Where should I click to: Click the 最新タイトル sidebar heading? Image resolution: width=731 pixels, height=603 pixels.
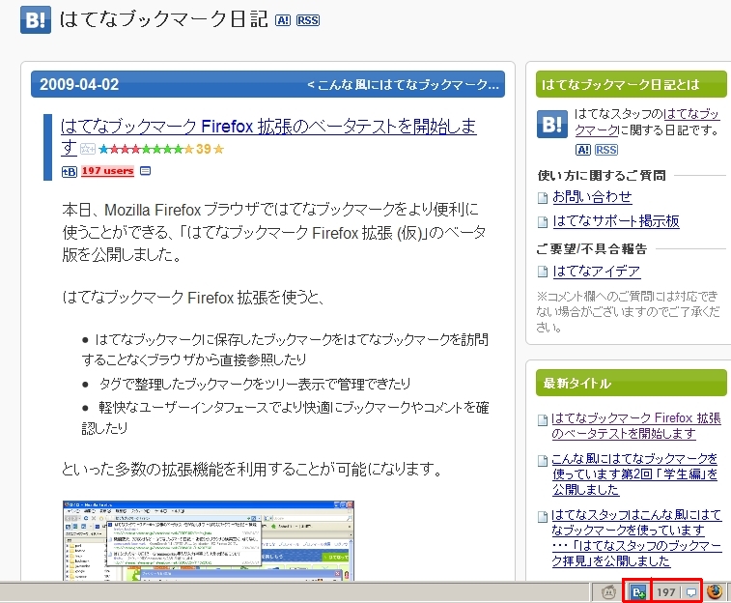click(632, 383)
